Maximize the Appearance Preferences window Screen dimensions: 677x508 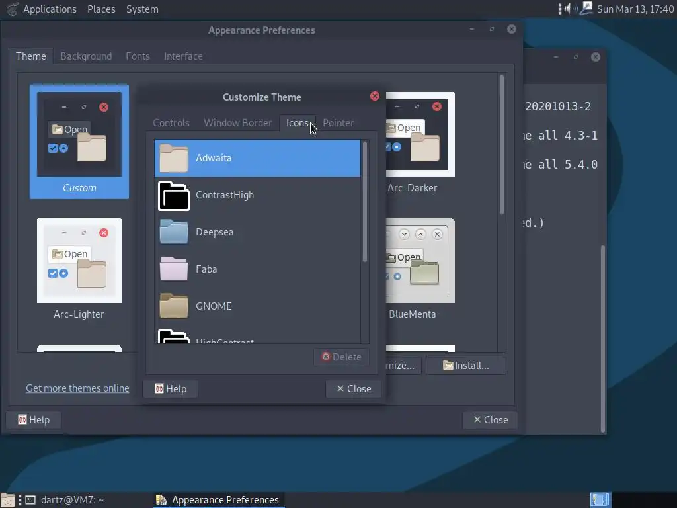click(492, 29)
